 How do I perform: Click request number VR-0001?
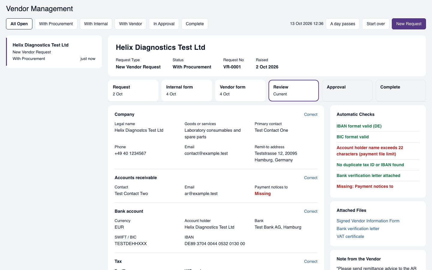[232, 67]
